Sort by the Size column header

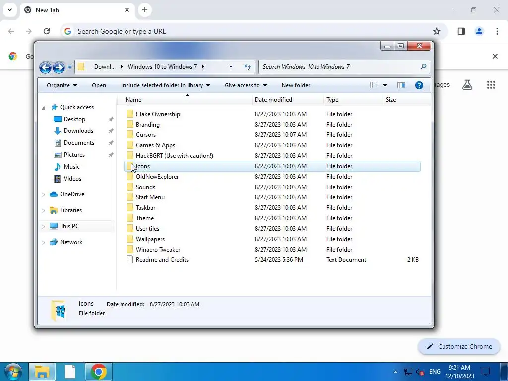click(406, 99)
